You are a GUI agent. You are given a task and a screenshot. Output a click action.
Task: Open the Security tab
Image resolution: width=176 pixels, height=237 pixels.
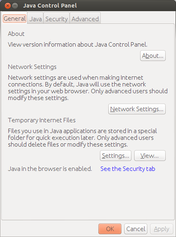pyautogui.click(x=57, y=19)
